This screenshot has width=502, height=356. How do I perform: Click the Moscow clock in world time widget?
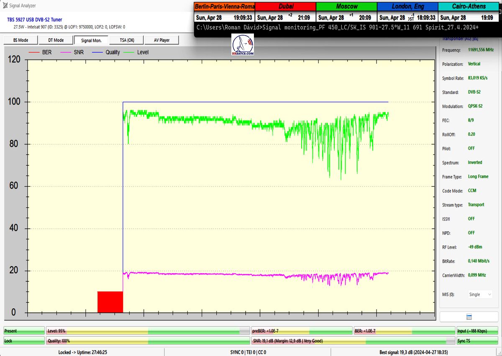[x=346, y=12]
